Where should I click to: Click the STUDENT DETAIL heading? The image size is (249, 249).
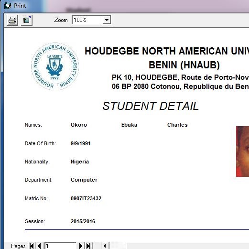click(x=151, y=106)
